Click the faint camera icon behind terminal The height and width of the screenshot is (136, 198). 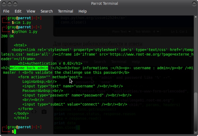[44, 112]
